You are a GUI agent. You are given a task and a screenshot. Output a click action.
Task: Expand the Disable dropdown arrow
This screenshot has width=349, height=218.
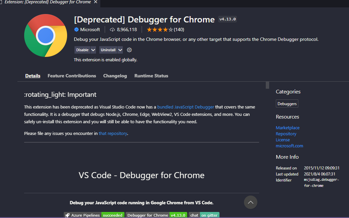tap(93, 50)
